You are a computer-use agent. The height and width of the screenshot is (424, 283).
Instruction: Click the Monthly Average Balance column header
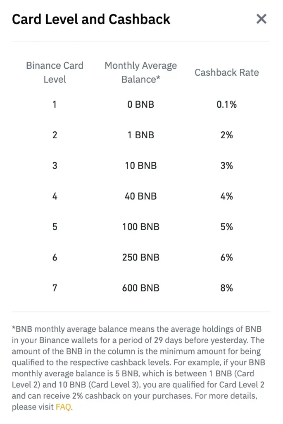tap(140, 72)
